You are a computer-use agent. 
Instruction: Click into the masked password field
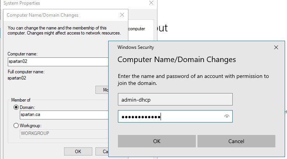171,116
